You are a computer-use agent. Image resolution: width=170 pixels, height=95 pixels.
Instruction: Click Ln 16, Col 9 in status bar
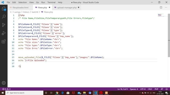122,89
